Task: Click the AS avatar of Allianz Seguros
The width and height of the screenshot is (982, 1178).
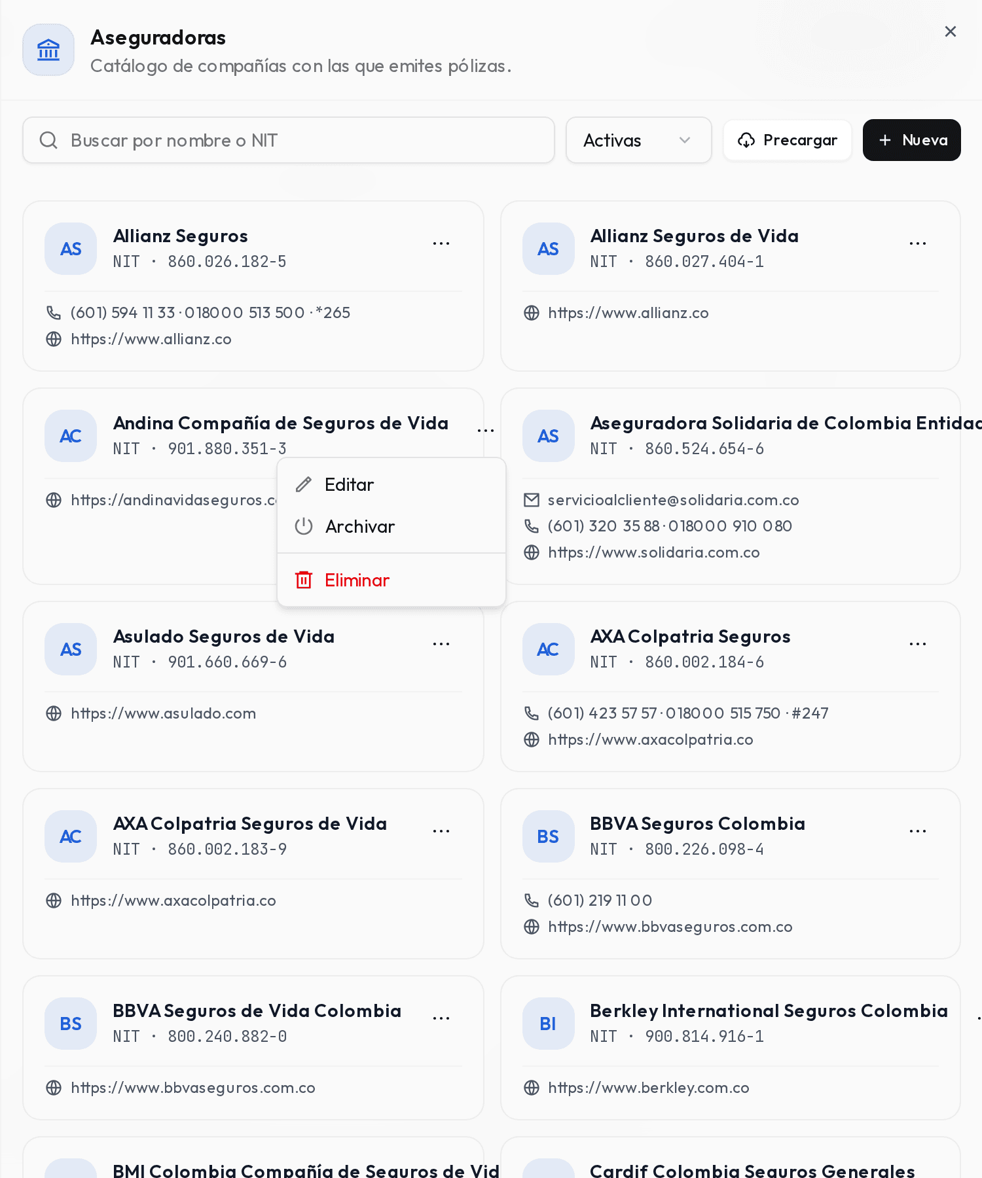Action: click(71, 249)
